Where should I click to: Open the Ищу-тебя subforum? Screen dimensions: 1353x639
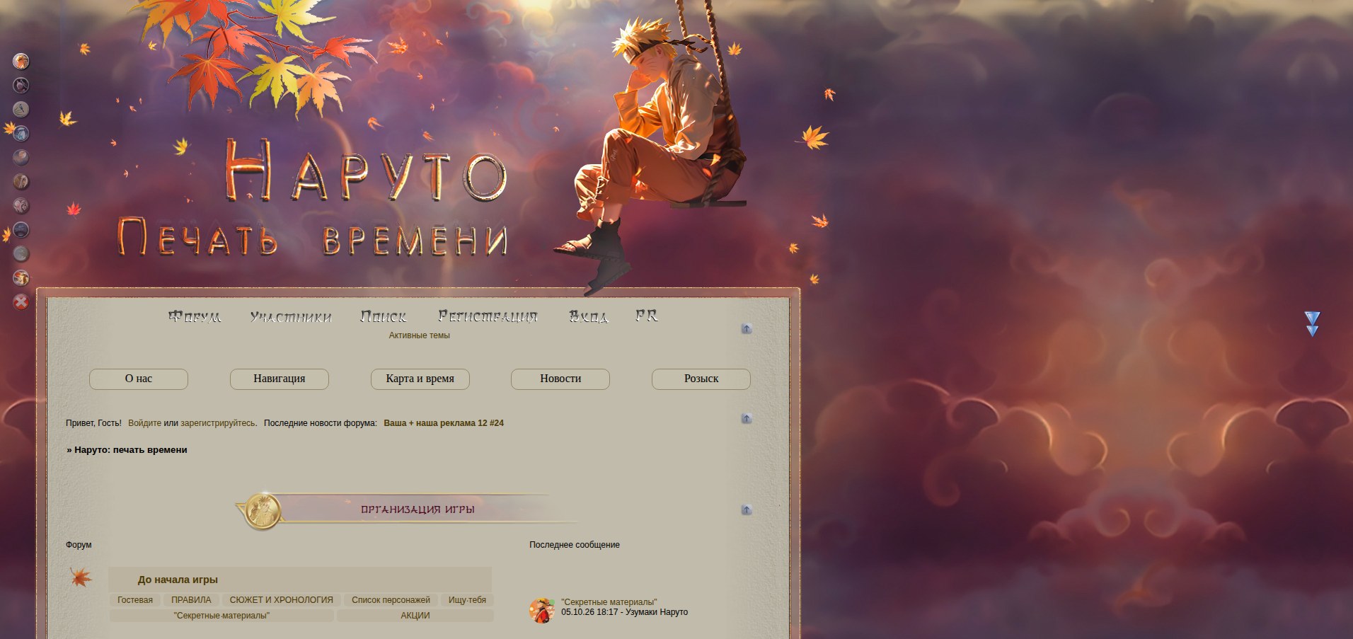pyautogui.click(x=467, y=600)
